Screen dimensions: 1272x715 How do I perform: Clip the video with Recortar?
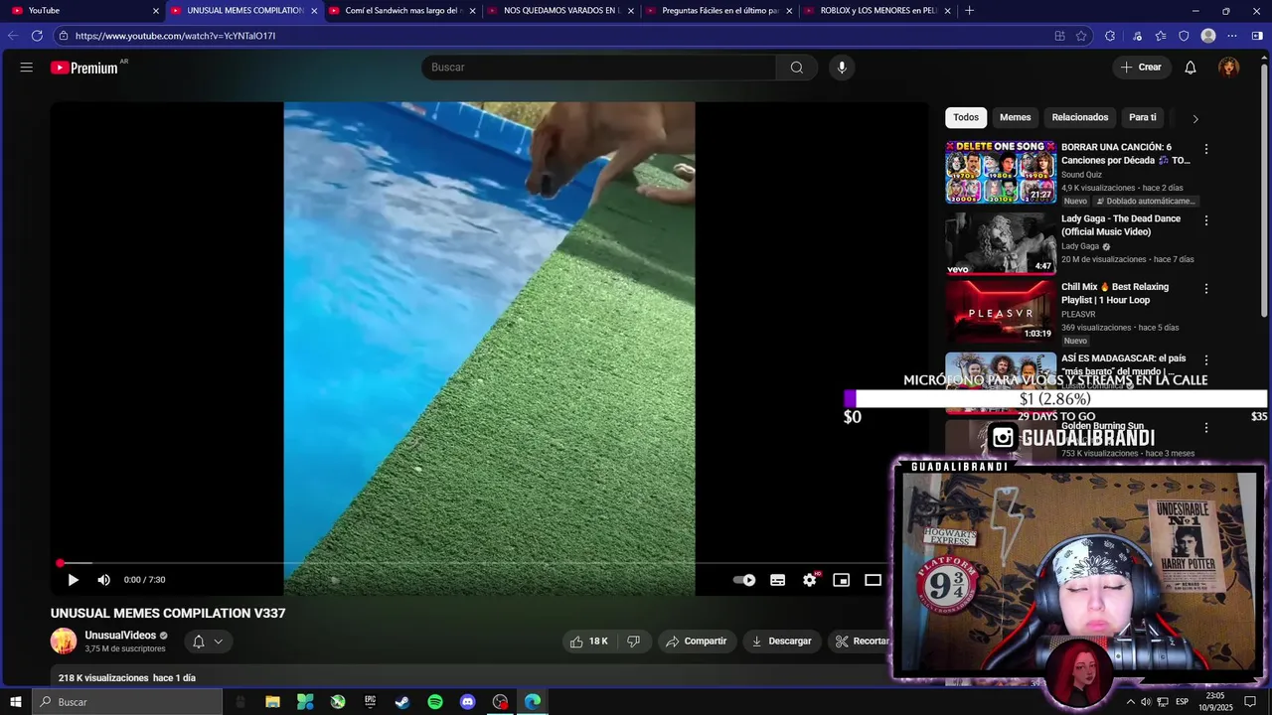tap(862, 642)
